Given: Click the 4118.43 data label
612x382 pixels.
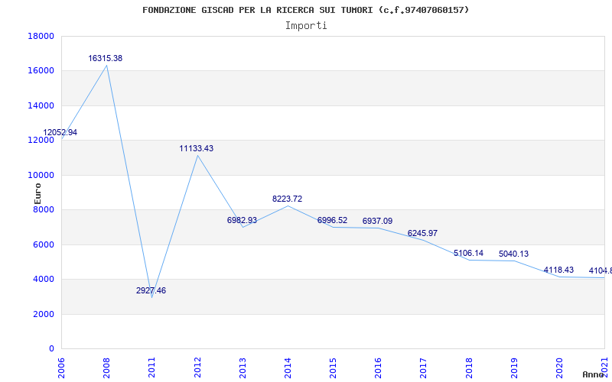Looking at the screenshot, I should click(558, 270).
